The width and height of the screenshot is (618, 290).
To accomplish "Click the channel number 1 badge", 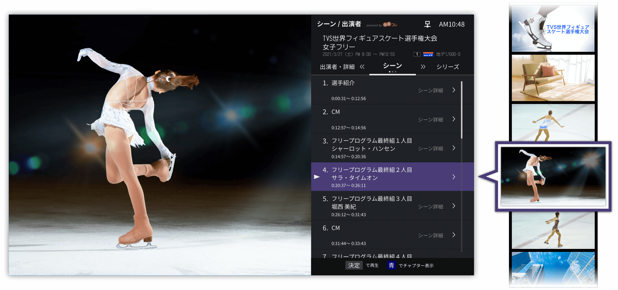I will point(417,55).
